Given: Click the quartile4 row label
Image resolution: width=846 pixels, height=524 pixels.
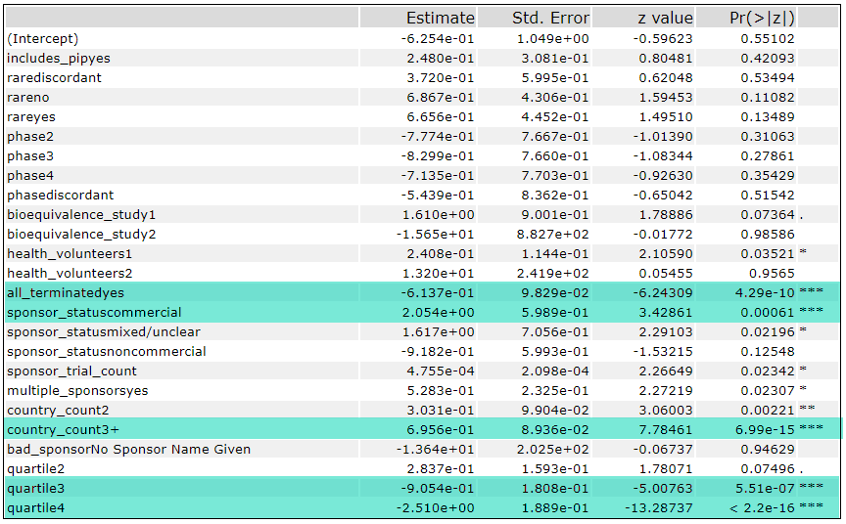Looking at the screenshot, I should coord(35,507).
